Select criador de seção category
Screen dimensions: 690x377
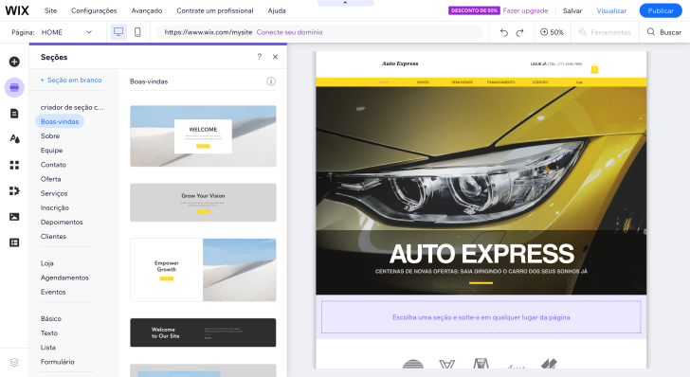click(x=72, y=107)
